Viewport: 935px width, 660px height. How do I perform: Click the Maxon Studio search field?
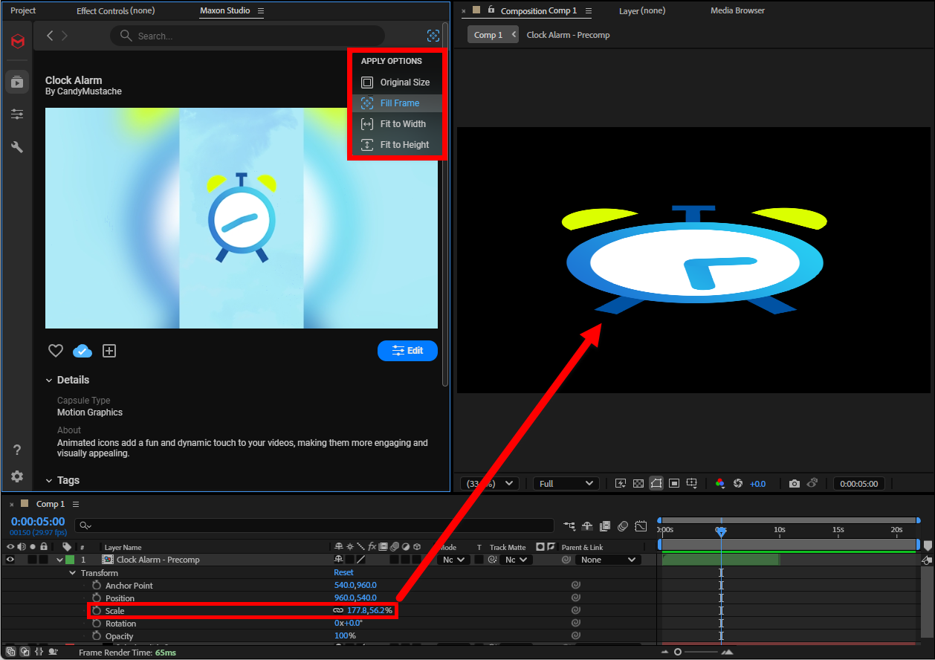(x=253, y=36)
